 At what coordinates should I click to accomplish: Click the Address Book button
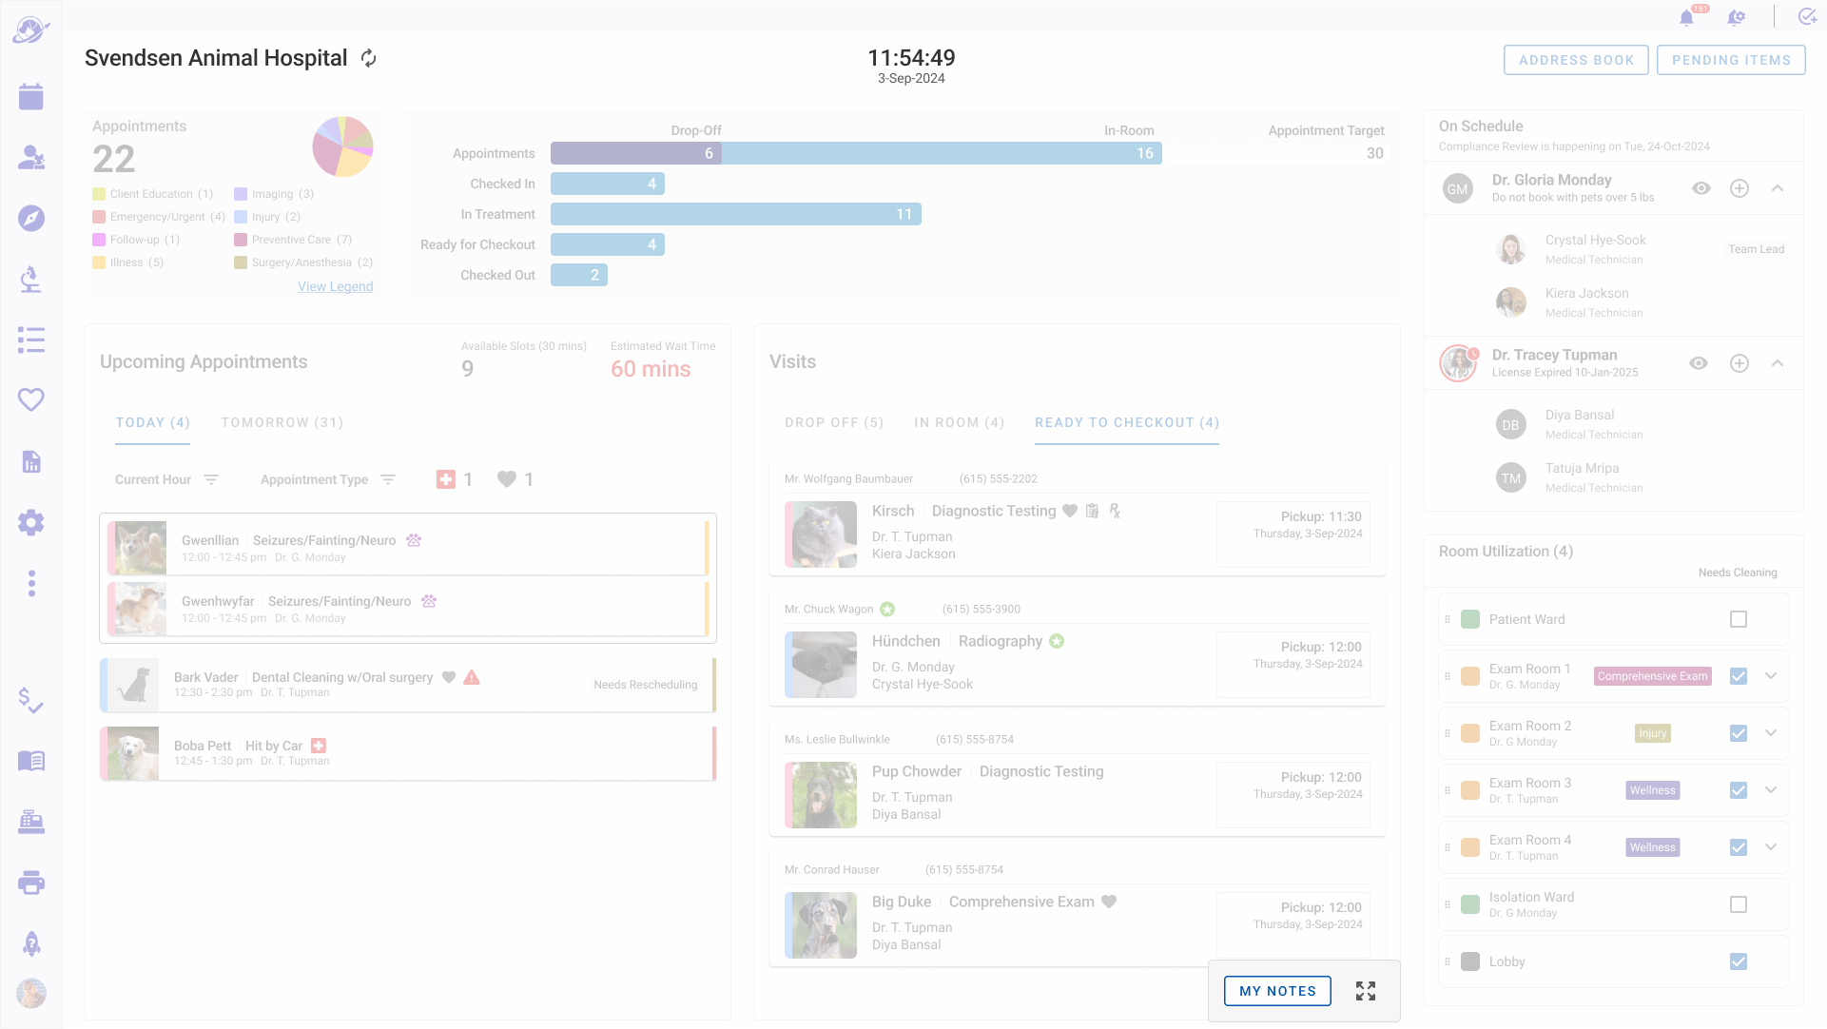1576,60
